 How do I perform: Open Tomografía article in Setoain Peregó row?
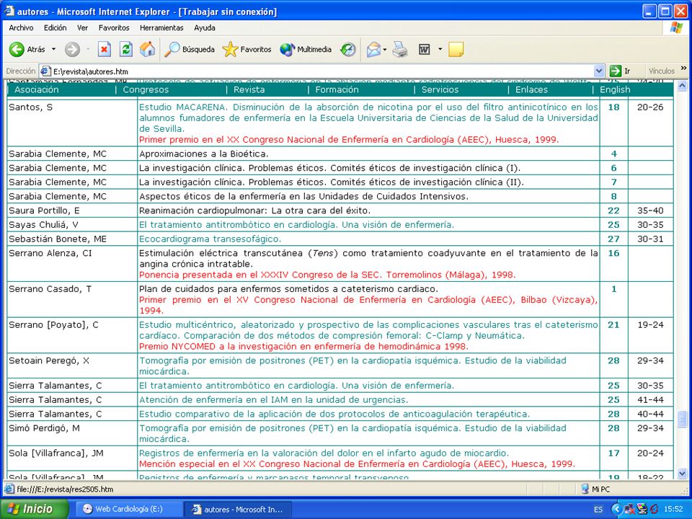pyautogui.click(x=352, y=366)
